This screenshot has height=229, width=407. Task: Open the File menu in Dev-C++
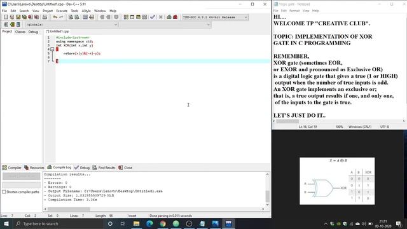pyautogui.click(x=4, y=11)
